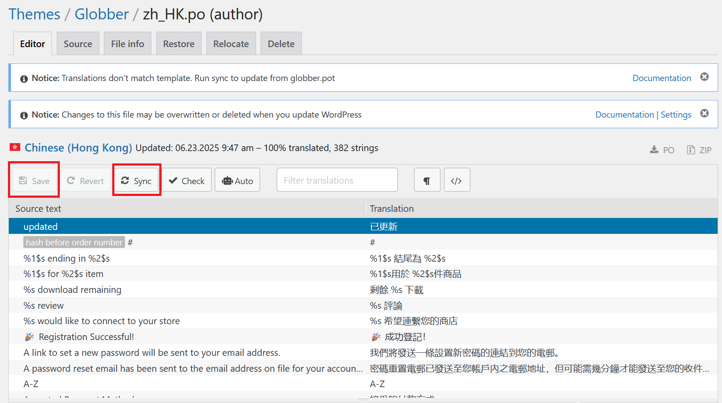Open Documentation link in sync notice

point(662,78)
